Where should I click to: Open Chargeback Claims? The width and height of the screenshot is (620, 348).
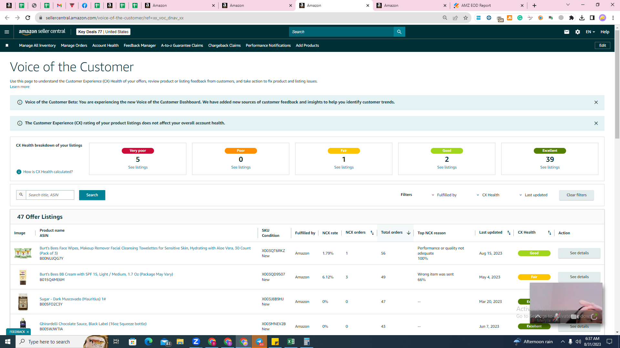click(x=224, y=45)
